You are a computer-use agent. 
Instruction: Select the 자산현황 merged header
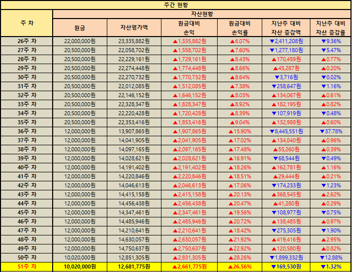point(202,14)
